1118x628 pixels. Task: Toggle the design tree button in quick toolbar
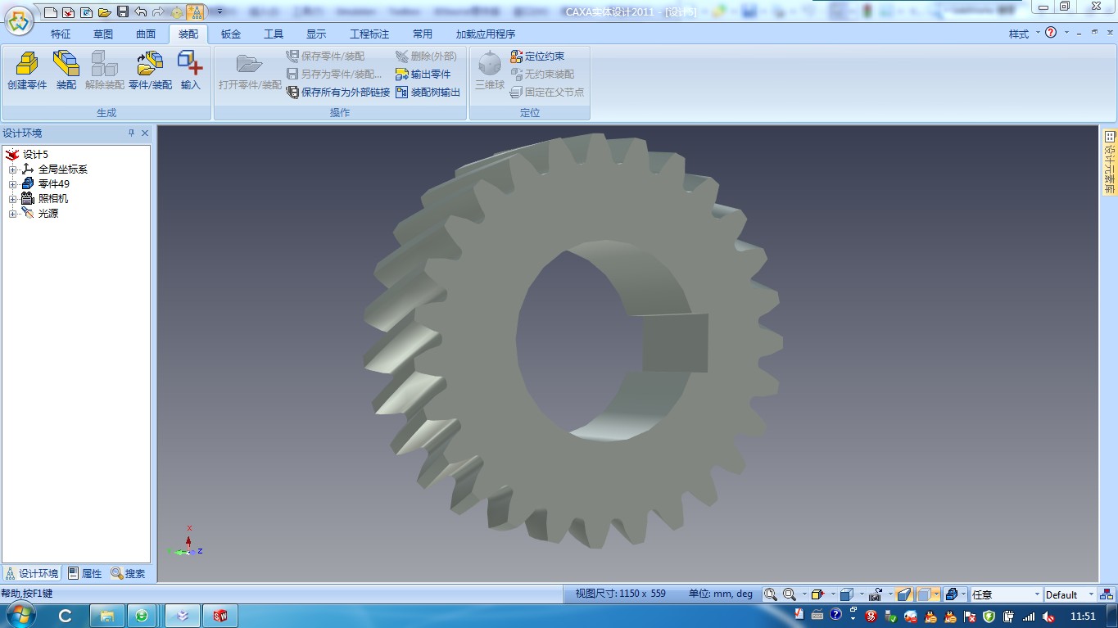click(x=196, y=12)
